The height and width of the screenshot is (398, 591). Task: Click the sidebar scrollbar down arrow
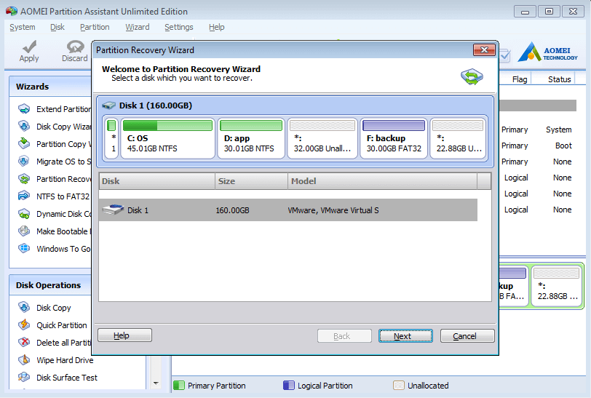pos(156,383)
